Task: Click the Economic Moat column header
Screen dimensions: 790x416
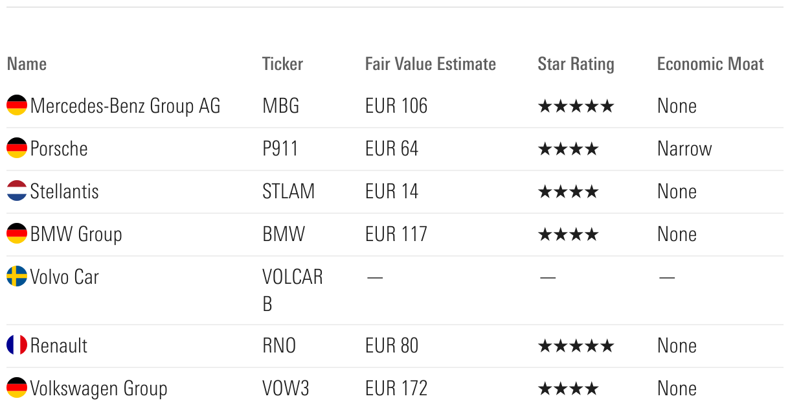Action: [x=710, y=64]
